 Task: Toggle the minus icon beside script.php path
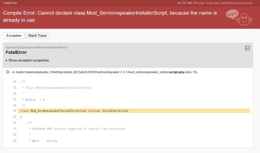[7, 72]
